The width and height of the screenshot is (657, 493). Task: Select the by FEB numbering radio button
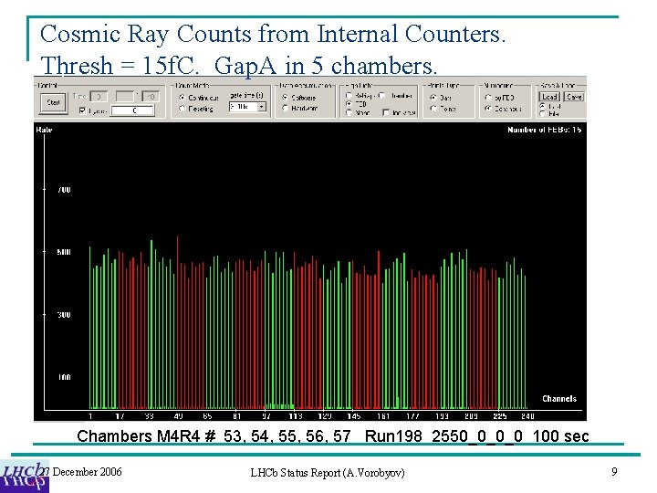coord(488,98)
